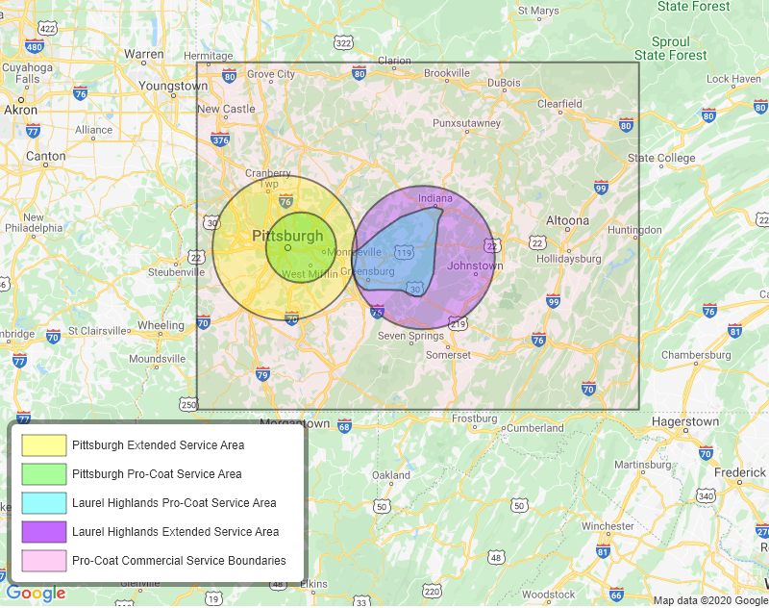
Task: Click the Somerset town label
Action: click(x=448, y=355)
